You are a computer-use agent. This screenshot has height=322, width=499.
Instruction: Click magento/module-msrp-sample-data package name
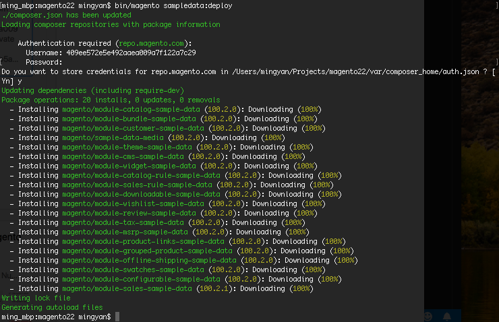point(125,232)
